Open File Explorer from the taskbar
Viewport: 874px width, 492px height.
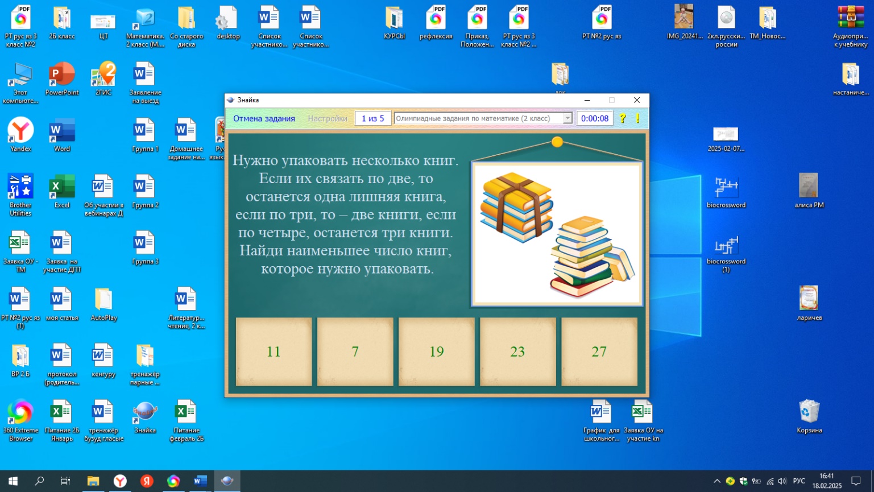point(93,481)
